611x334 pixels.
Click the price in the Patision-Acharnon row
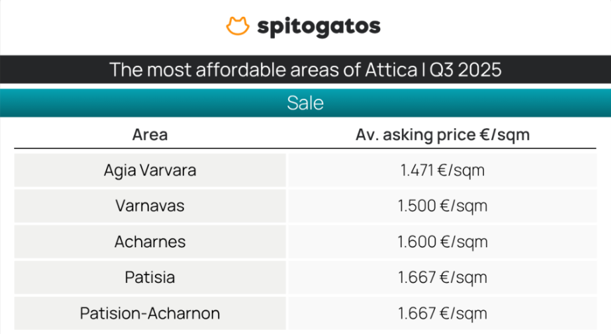point(442,313)
